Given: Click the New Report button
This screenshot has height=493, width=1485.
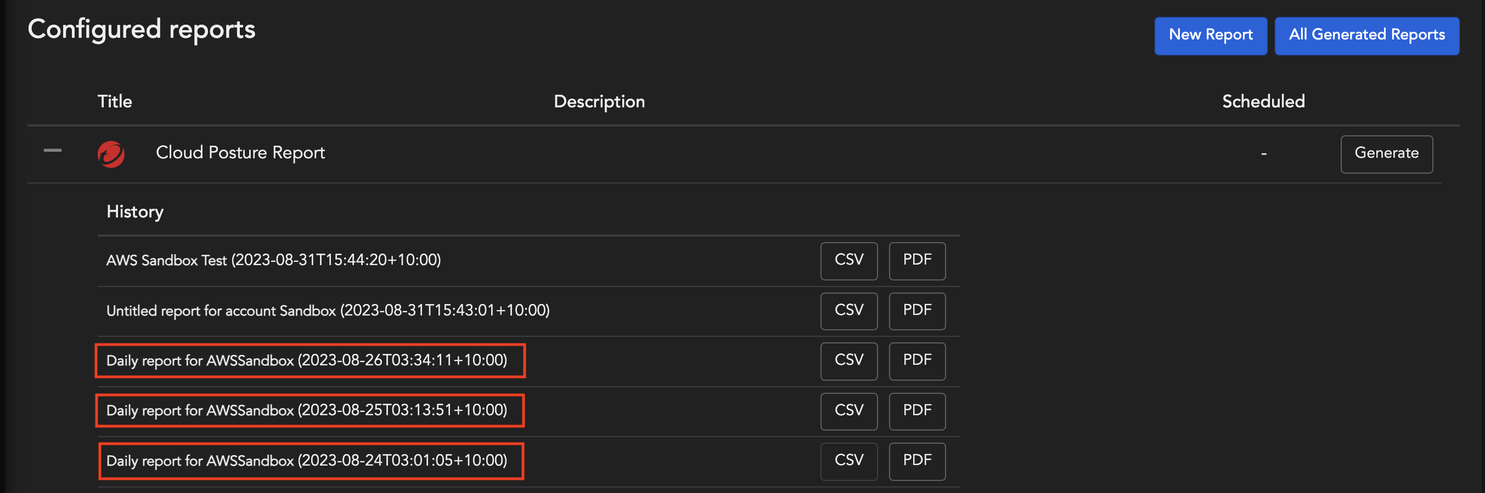Looking at the screenshot, I should tap(1210, 36).
